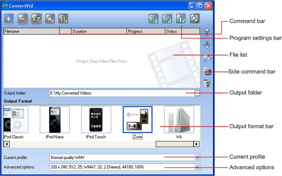
Task: Click the browse button beside Output folder
Action: pyautogui.click(x=197, y=93)
